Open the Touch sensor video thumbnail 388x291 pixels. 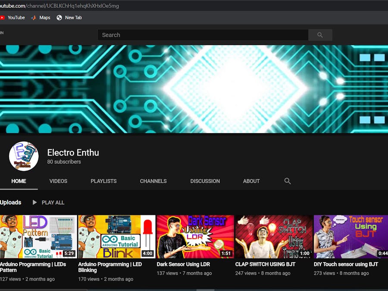pyautogui.click(x=351, y=237)
